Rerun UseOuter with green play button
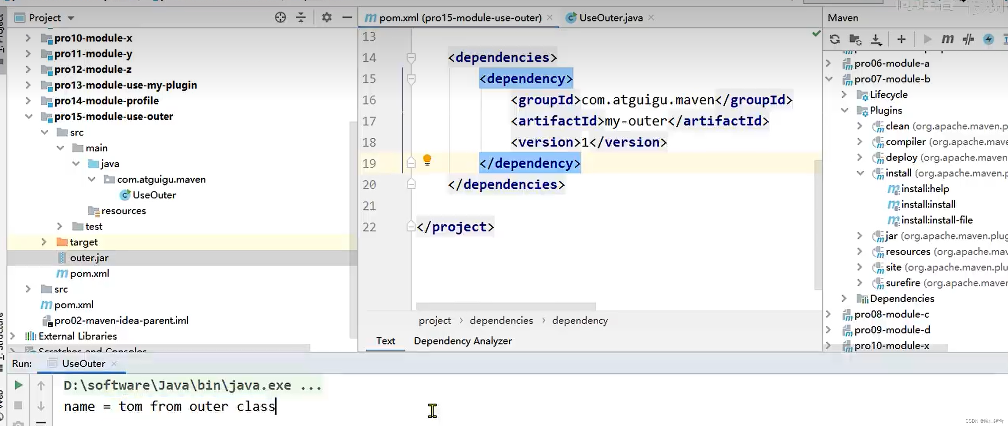The height and width of the screenshot is (426, 1008). click(18, 385)
